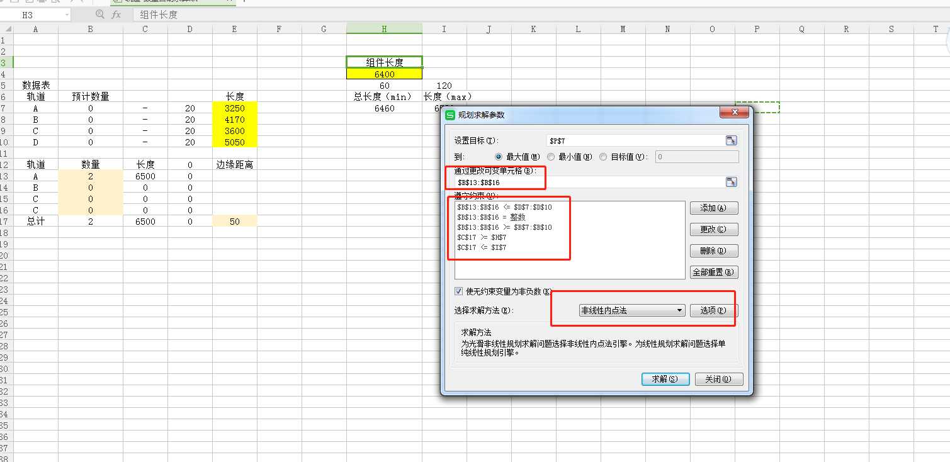
Task: Select row header 7
Action: coord(6,108)
